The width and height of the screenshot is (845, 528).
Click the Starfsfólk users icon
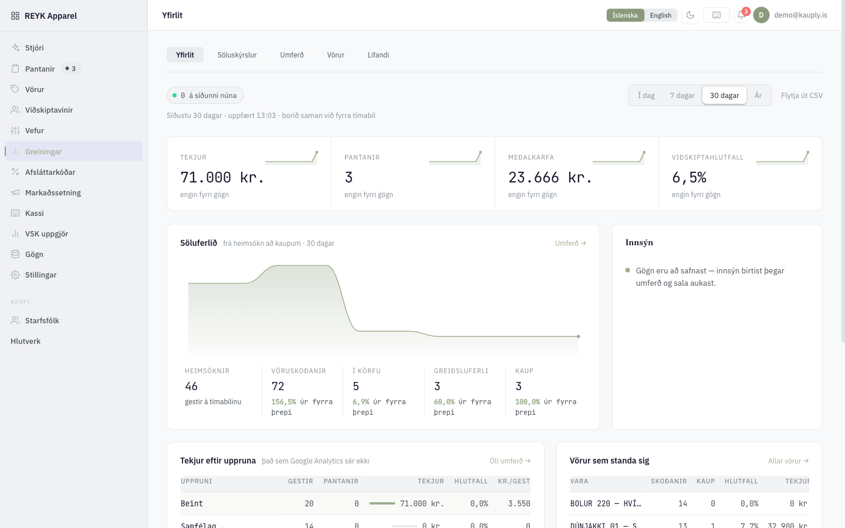coord(15,320)
